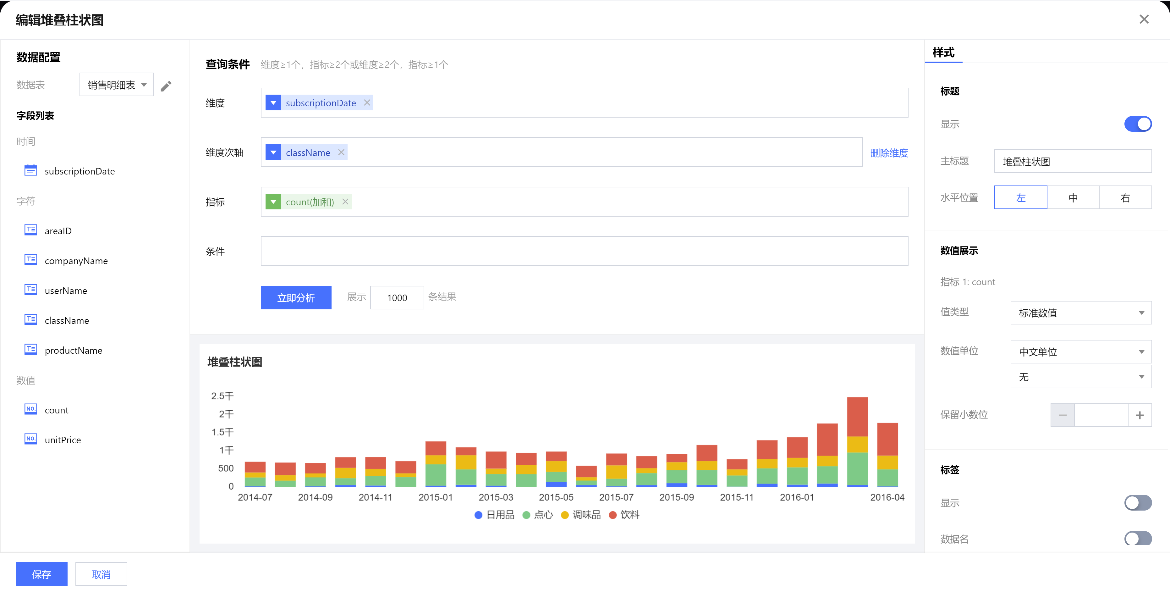The image size is (1170, 592).
Task: Increase decimal places with plus button
Action: 1140,415
